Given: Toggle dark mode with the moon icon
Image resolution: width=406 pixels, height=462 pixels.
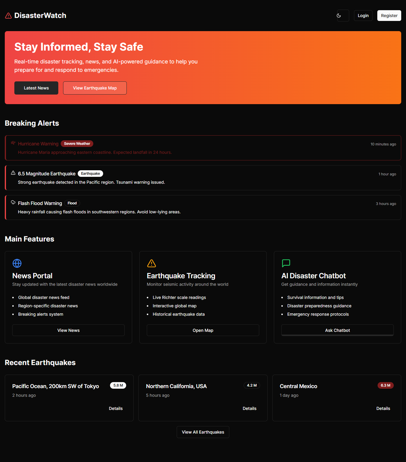Looking at the screenshot, I should [x=343, y=15].
